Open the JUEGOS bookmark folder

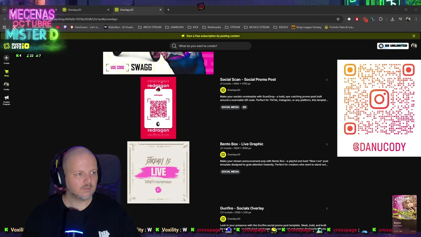280,27
